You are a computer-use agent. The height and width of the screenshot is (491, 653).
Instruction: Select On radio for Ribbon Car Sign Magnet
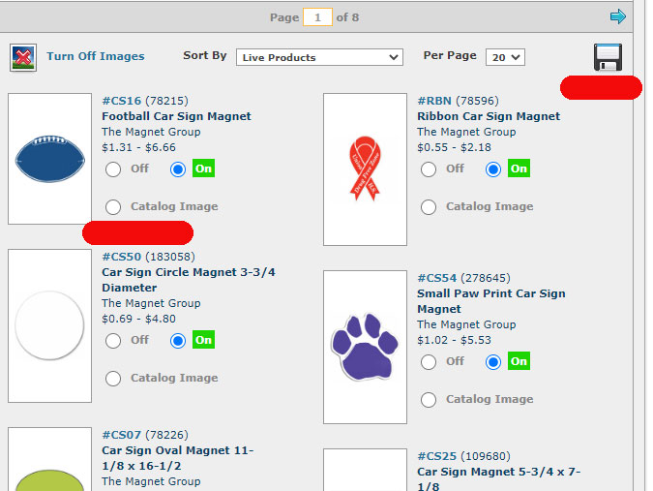click(493, 169)
